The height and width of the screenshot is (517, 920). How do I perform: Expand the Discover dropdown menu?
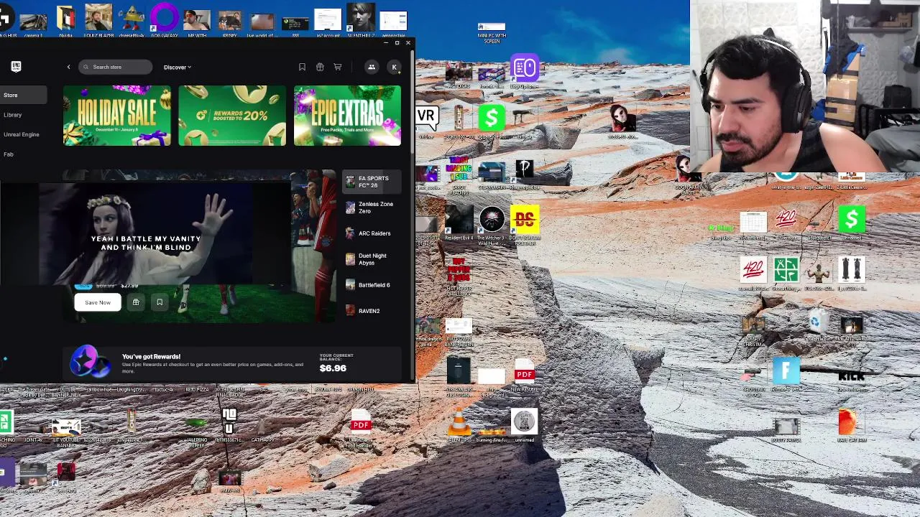click(177, 67)
